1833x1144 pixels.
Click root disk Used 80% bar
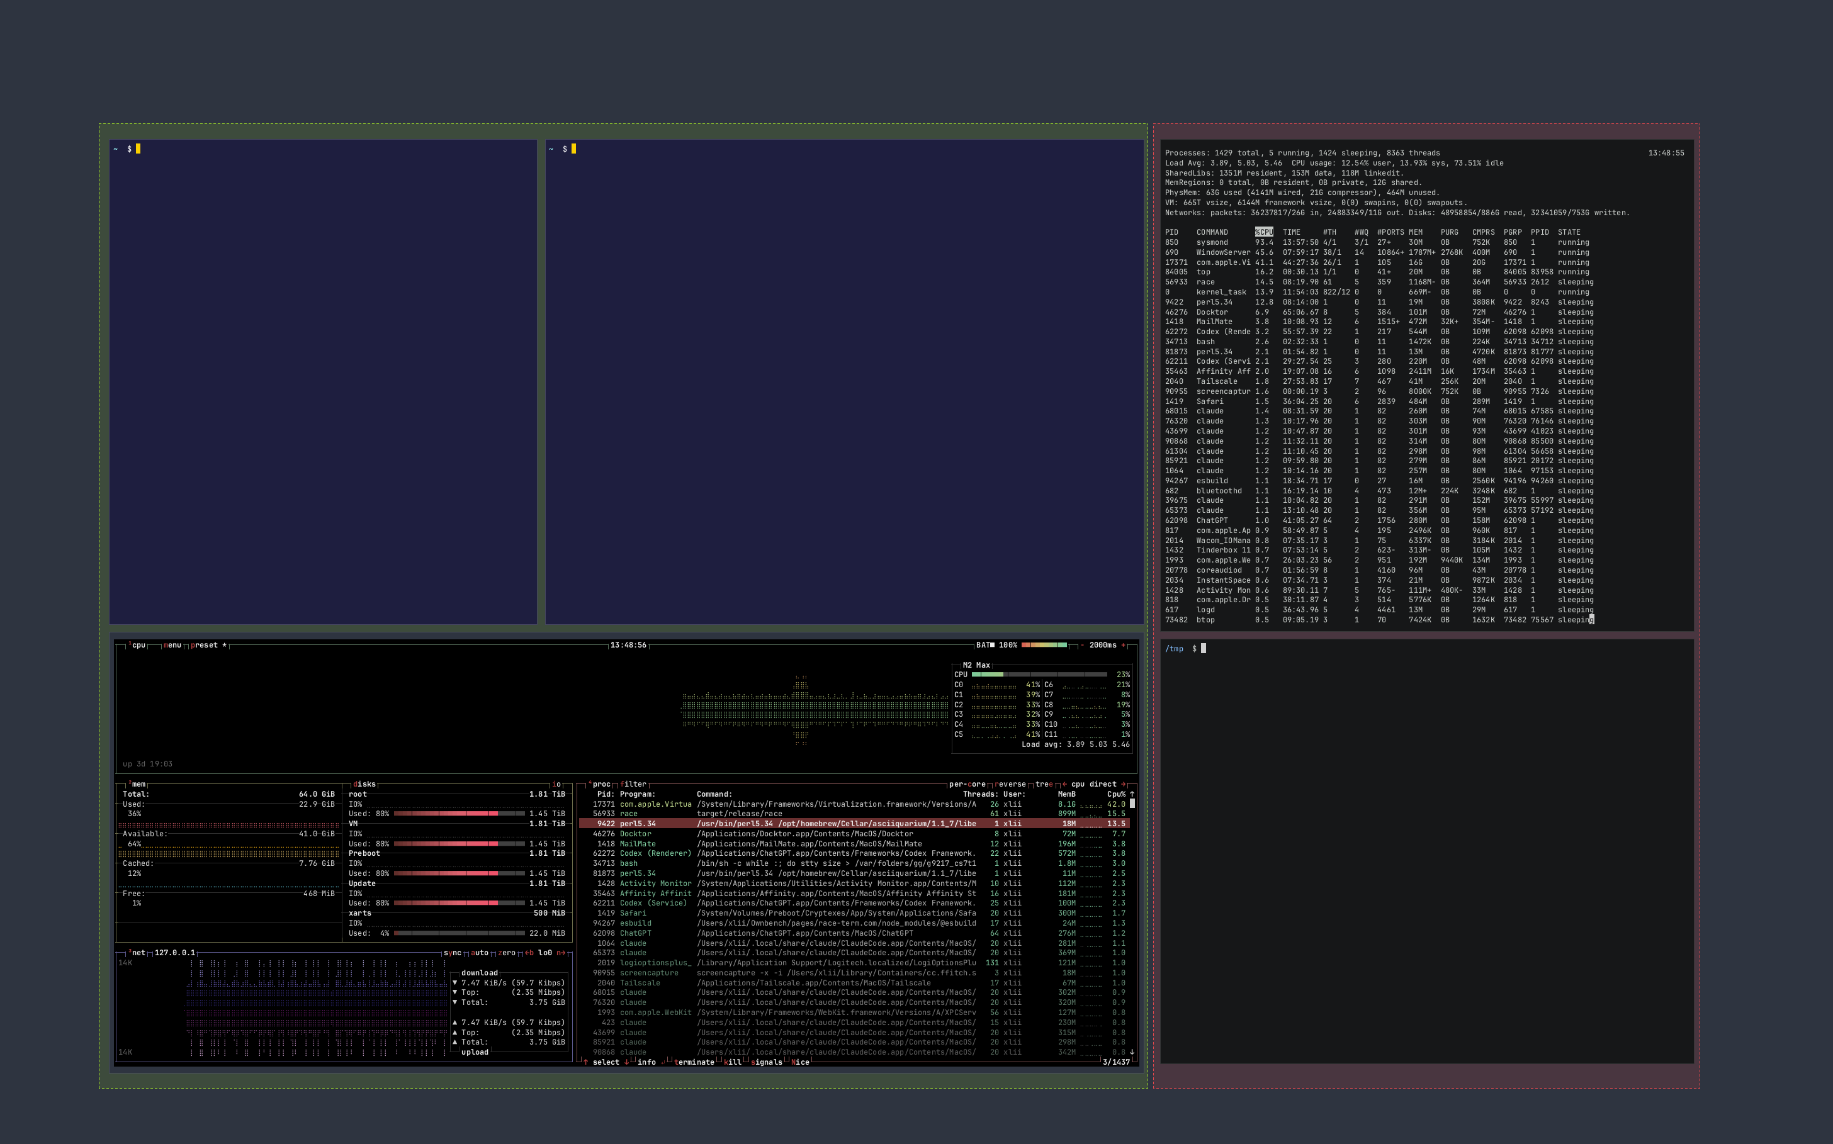coord(459,814)
